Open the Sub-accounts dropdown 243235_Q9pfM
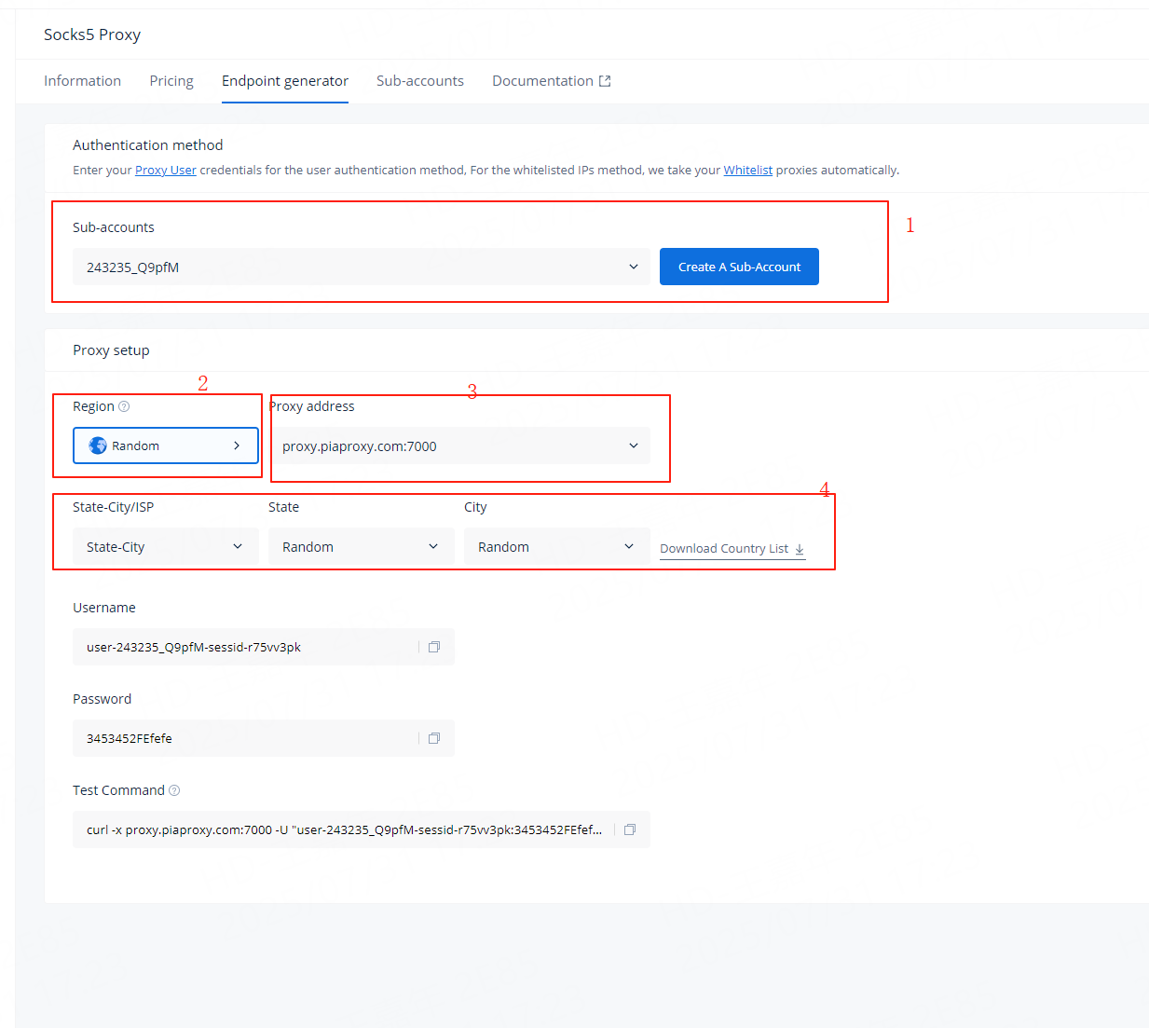1149x1028 pixels. point(362,267)
